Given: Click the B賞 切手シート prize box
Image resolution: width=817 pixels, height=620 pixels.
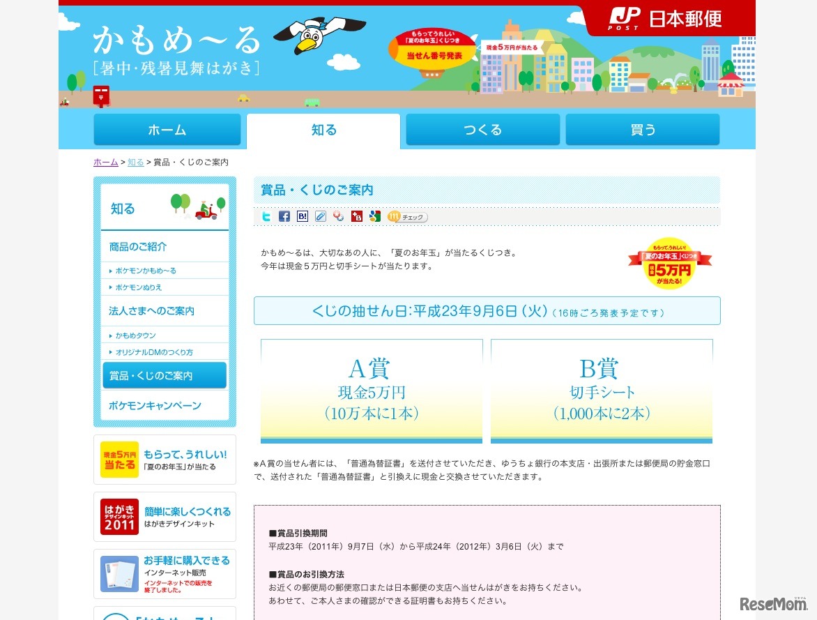Looking at the screenshot, I should (602, 391).
